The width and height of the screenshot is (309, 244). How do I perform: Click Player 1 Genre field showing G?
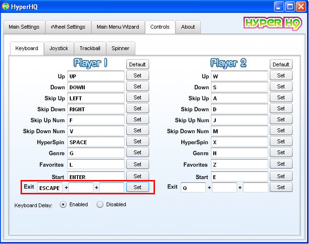(x=96, y=153)
